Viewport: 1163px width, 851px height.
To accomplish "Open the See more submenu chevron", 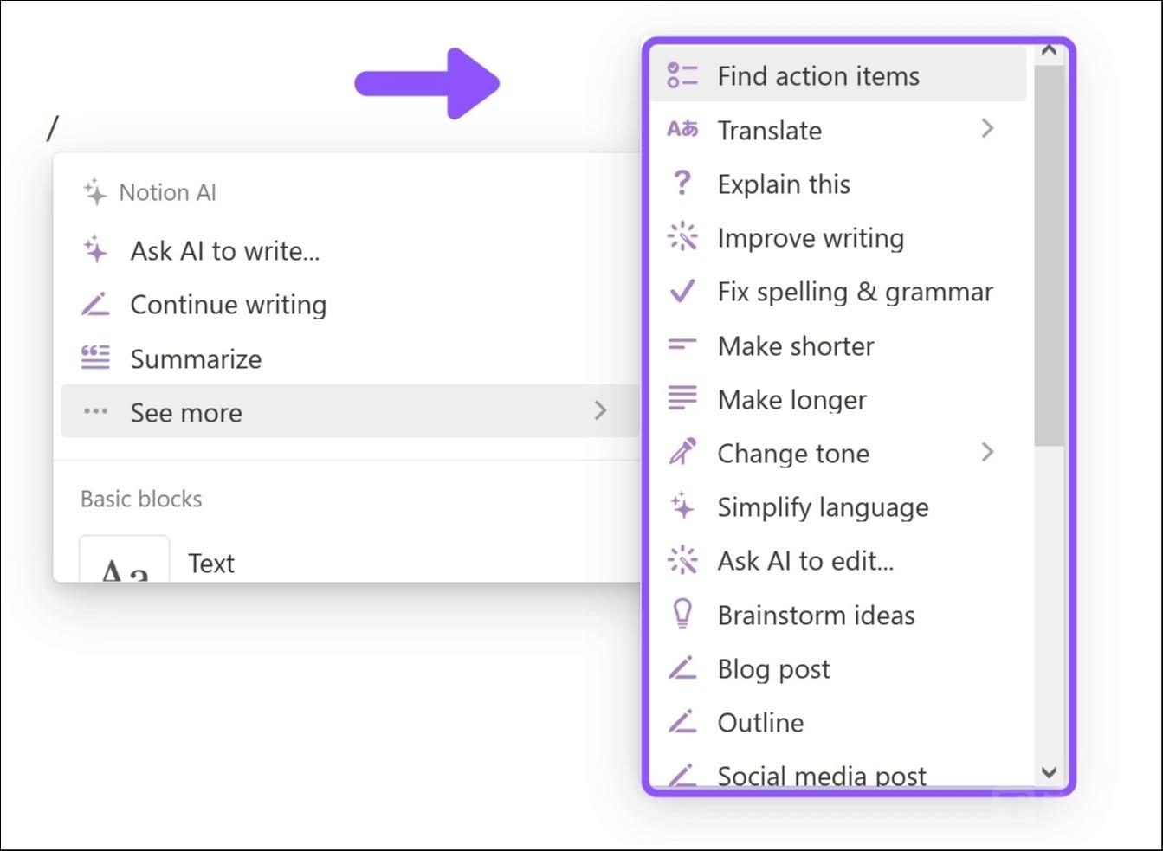I will 600,410.
